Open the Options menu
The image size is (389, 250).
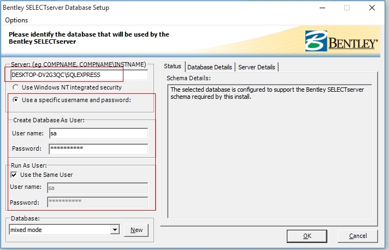[x=16, y=20]
